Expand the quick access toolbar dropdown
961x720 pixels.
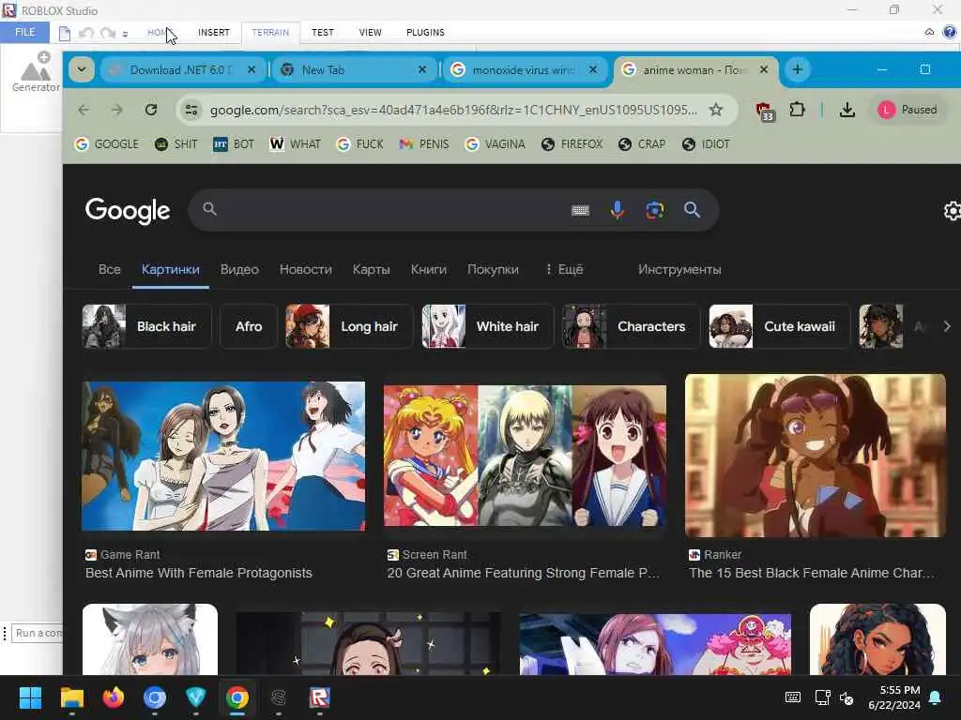[125, 35]
